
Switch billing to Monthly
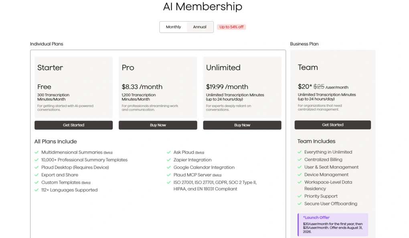pos(173,27)
